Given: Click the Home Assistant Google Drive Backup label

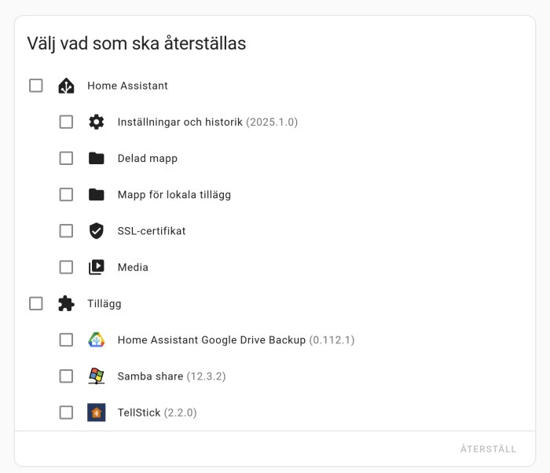Looking at the screenshot, I should click(211, 340).
